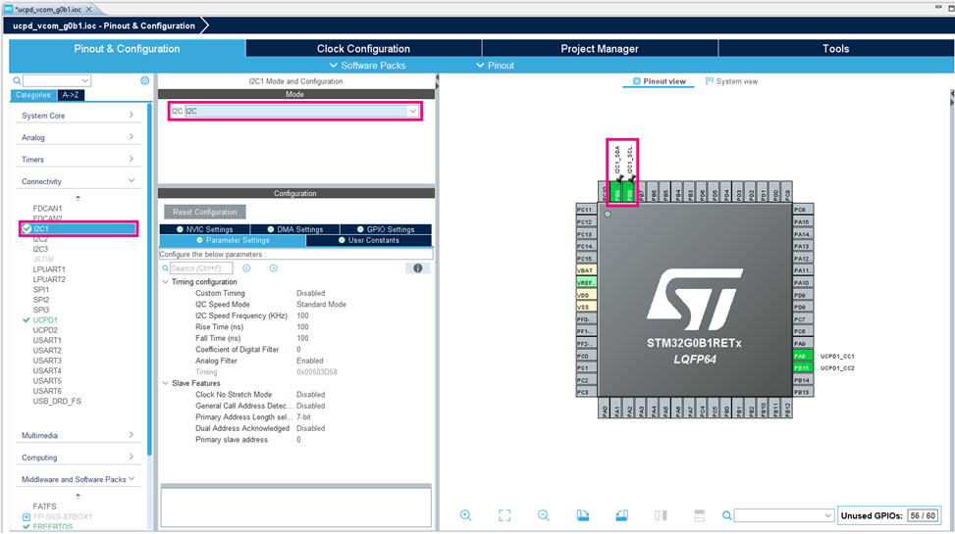
Task: Click the PC11 pin on the chip
Action: pyautogui.click(x=586, y=210)
